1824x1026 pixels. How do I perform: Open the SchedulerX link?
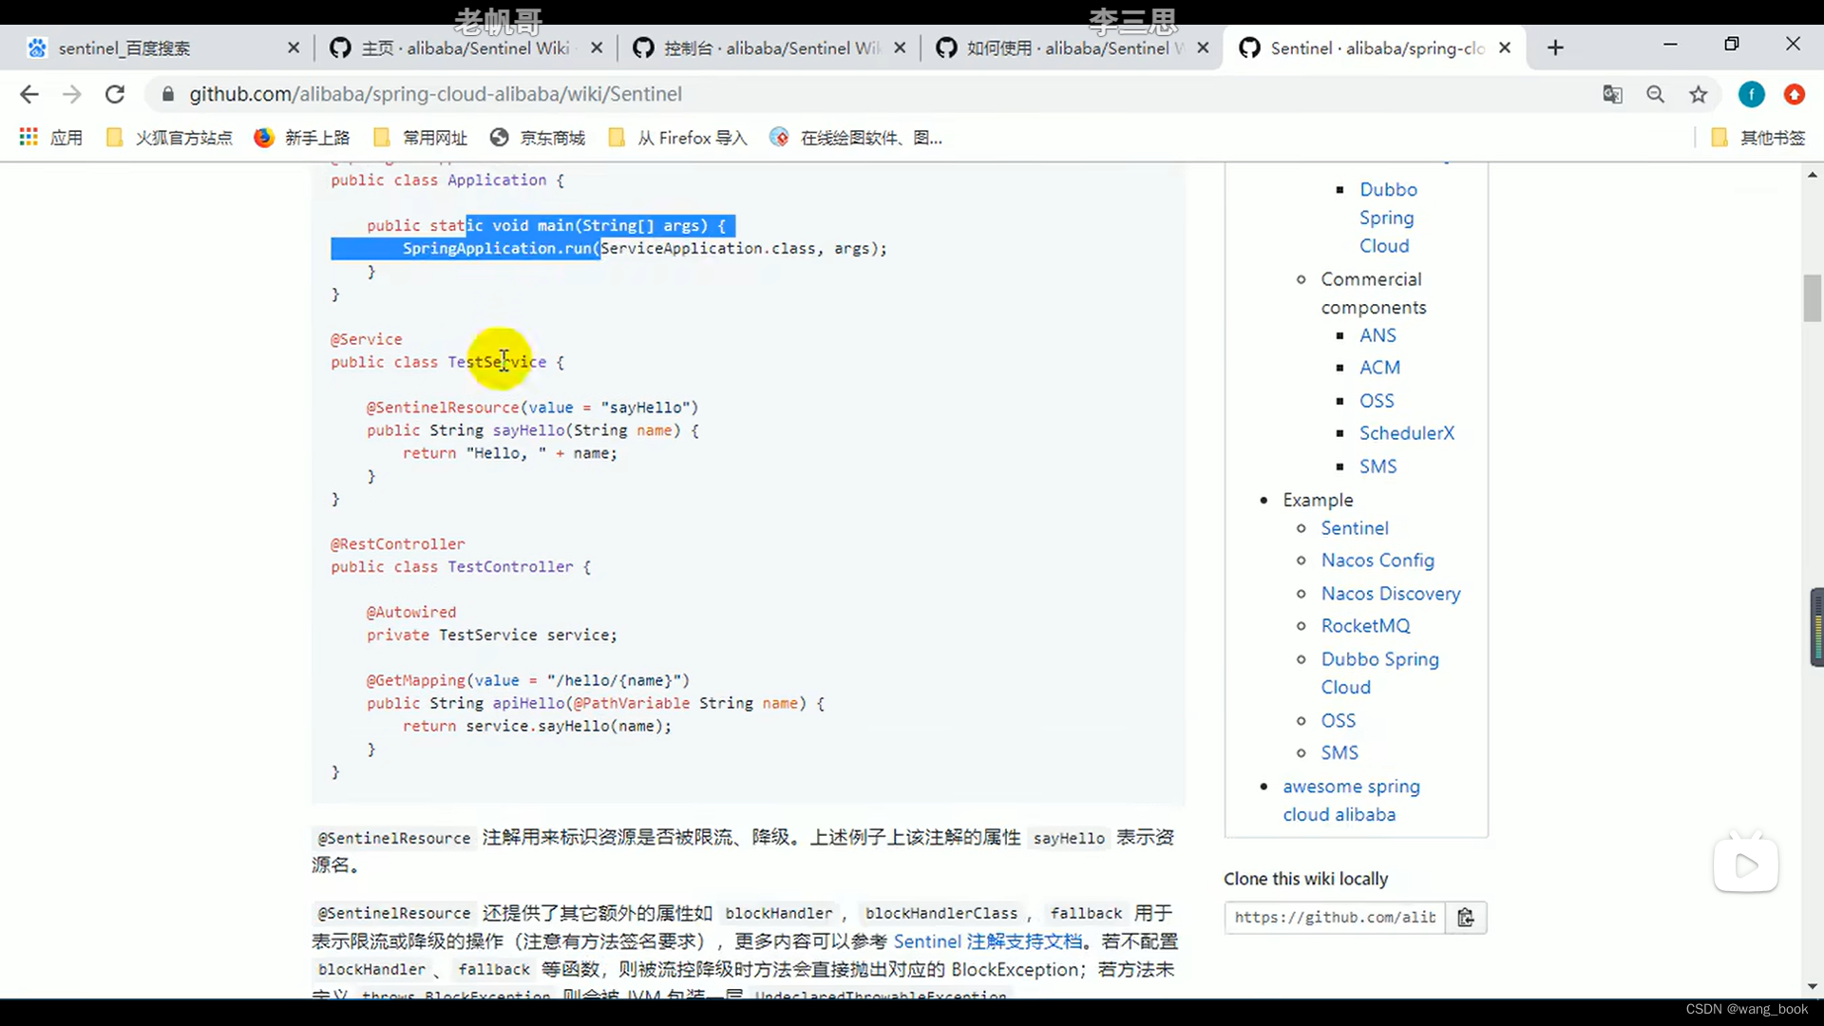[1406, 433]
